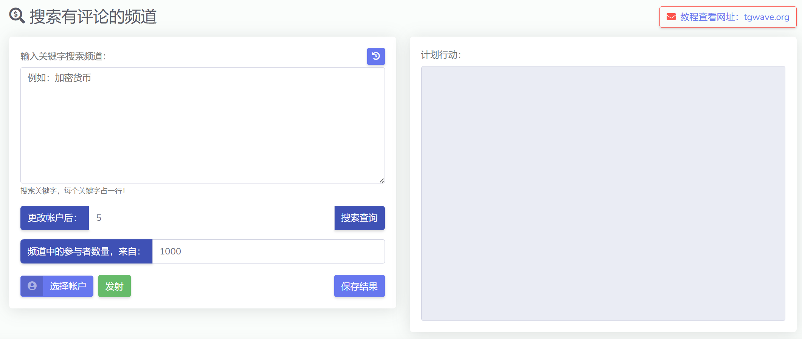Click the envelope icon beside tutorial link
Viewport: 802px width, 339px height.
tap(671, 17)
